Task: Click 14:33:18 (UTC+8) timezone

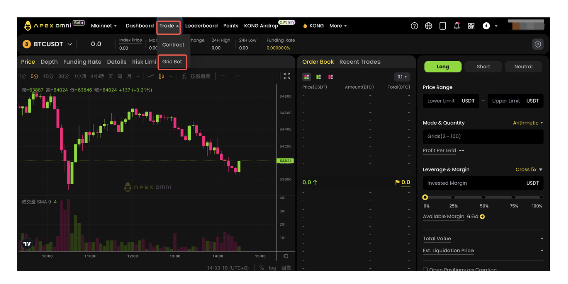Action: (x=228, y=268)
